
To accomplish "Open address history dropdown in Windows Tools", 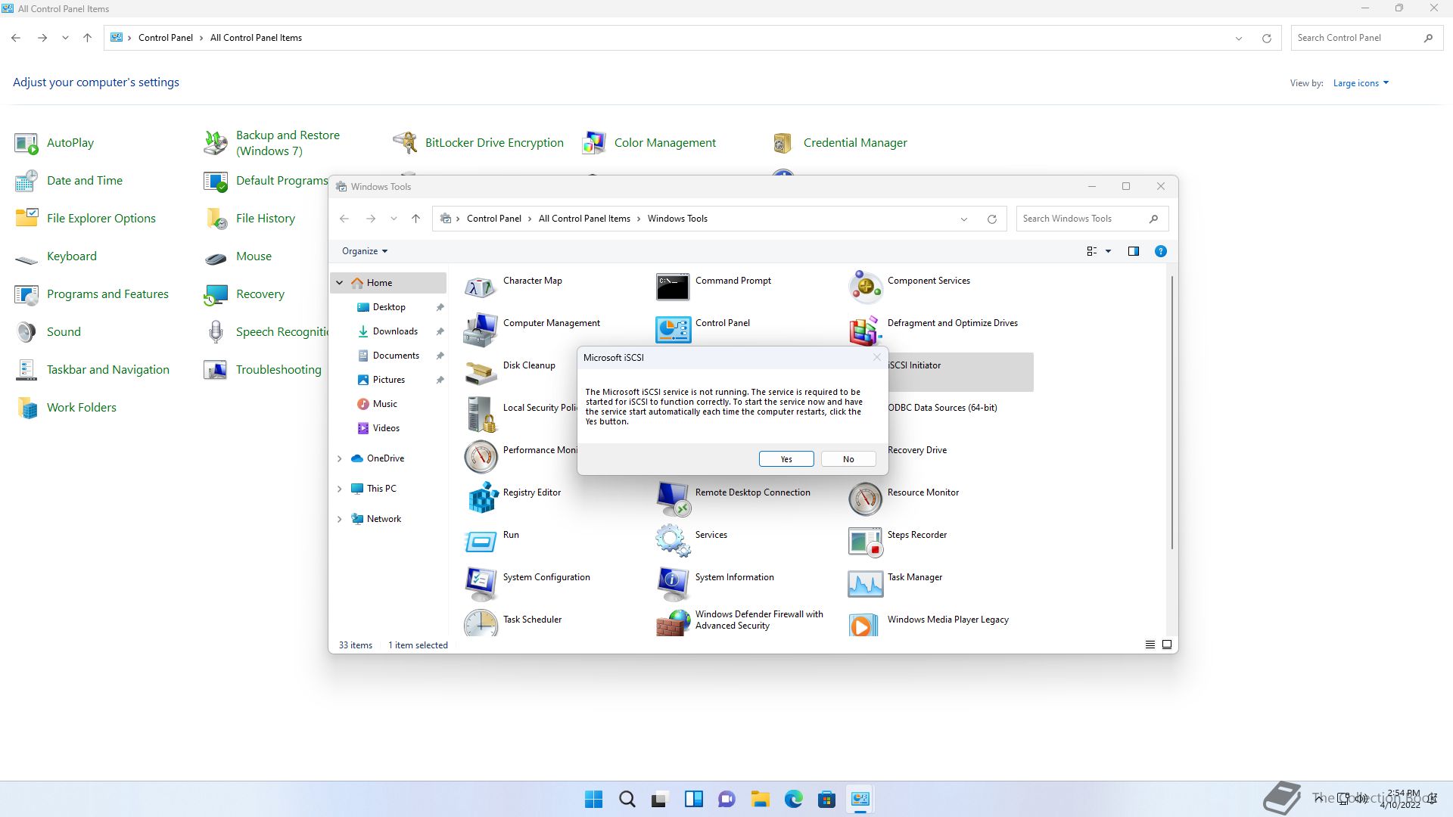I will pyautogui.click(x=964, y=219).
